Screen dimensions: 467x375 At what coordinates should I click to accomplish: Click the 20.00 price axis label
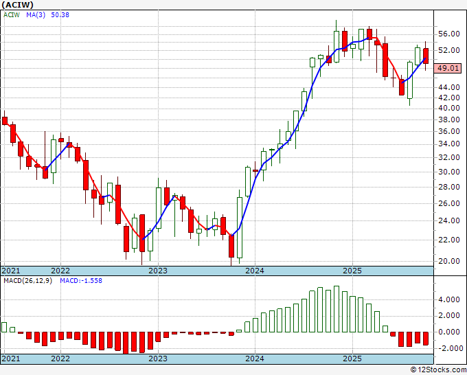[449, 261]
